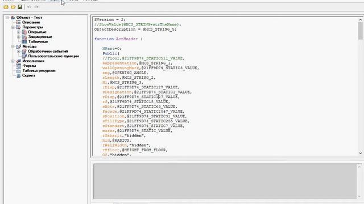Click the output panel scrollbar down arrow
Image resolution: width=364 pixels, height=204 pixels.
point(359,197)
